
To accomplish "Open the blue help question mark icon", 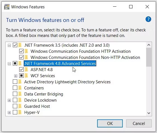I will 148,19.
